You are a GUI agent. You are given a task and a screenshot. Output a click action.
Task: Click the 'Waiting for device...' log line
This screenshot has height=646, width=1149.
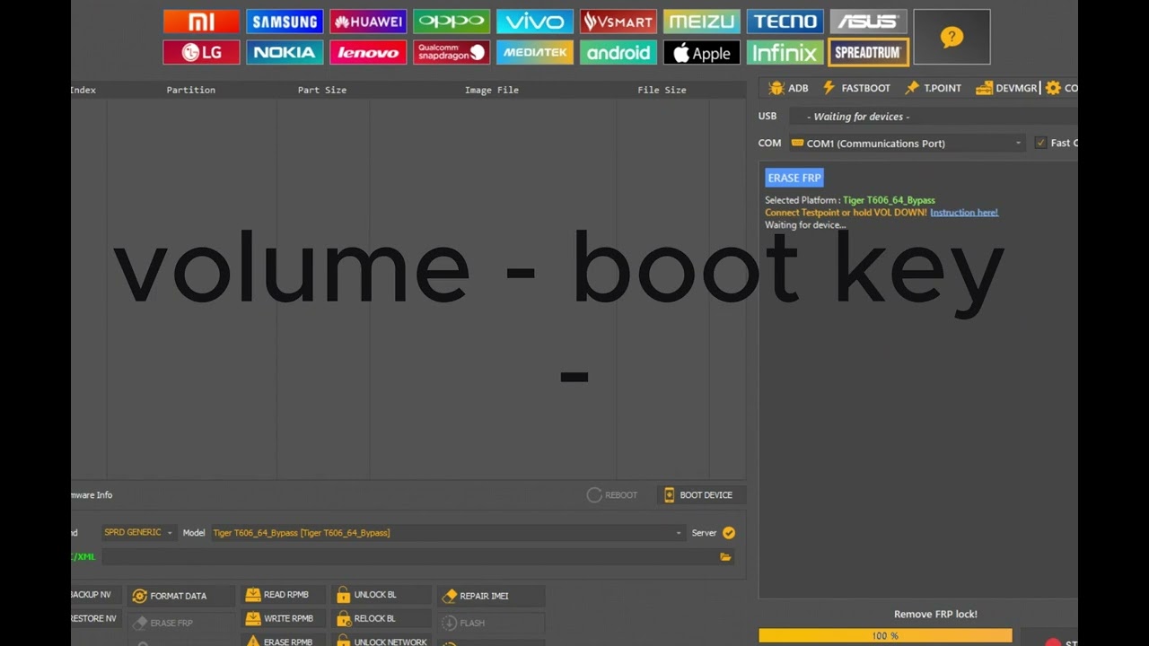click(x=805, y=225)
